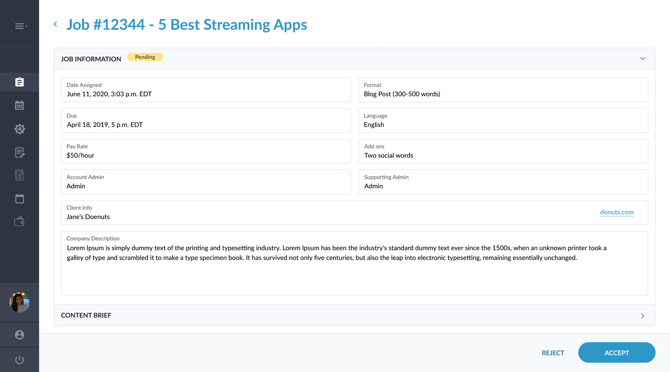The image size is (670, 372).
Task: Expand the Content Brief section arrow
Action: pos(642,315)
